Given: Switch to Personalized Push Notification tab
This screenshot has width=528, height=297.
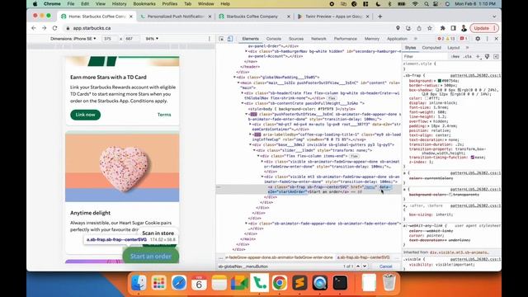Looking at the screenshot, I should pyautogui.click(x=177, y=16).
